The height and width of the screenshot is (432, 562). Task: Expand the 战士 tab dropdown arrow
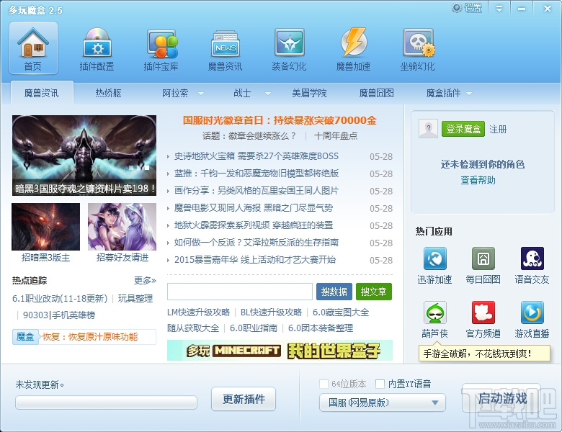tap(268, 94)
